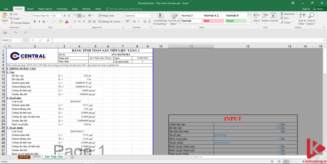This screenshot has width=327, height=164.
Task: Toggle Bold formatting
Action: 35,22
